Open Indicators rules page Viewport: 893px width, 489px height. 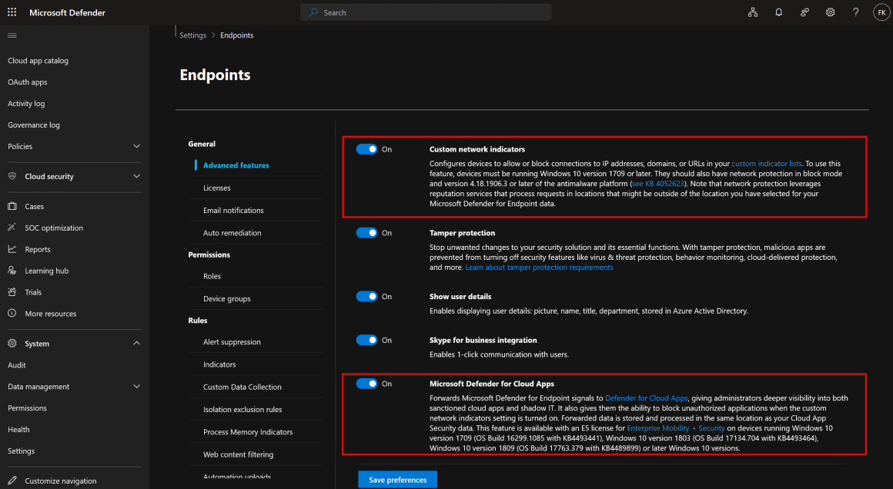pyautogui.click(x=219, y=364)
